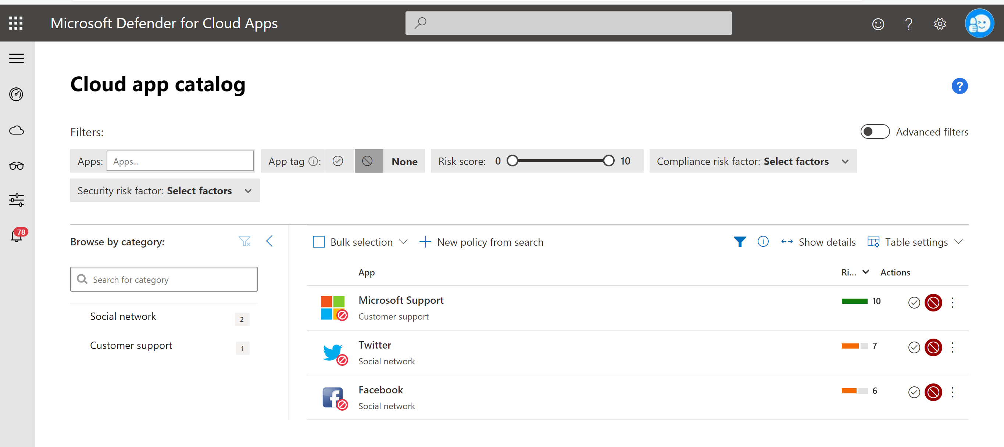Collapse the Browse by category panel
This screenshot has width=1004, height=447.
(269, 241)
